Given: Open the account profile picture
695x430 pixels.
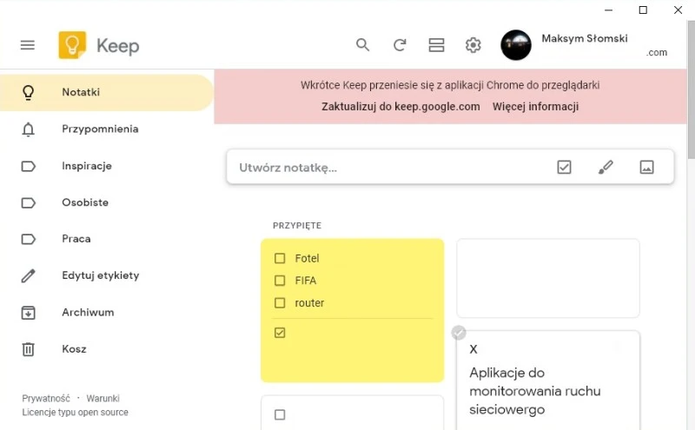Looking at the screenshot, I should click(x=515, y=45).
